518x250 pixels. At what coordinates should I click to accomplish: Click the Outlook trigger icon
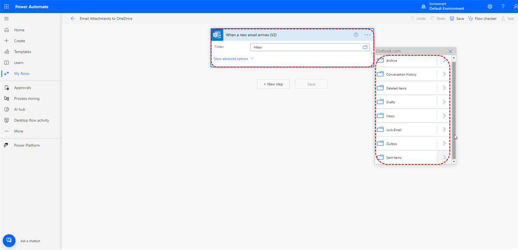pyautogui.click(x=217, y=34)
